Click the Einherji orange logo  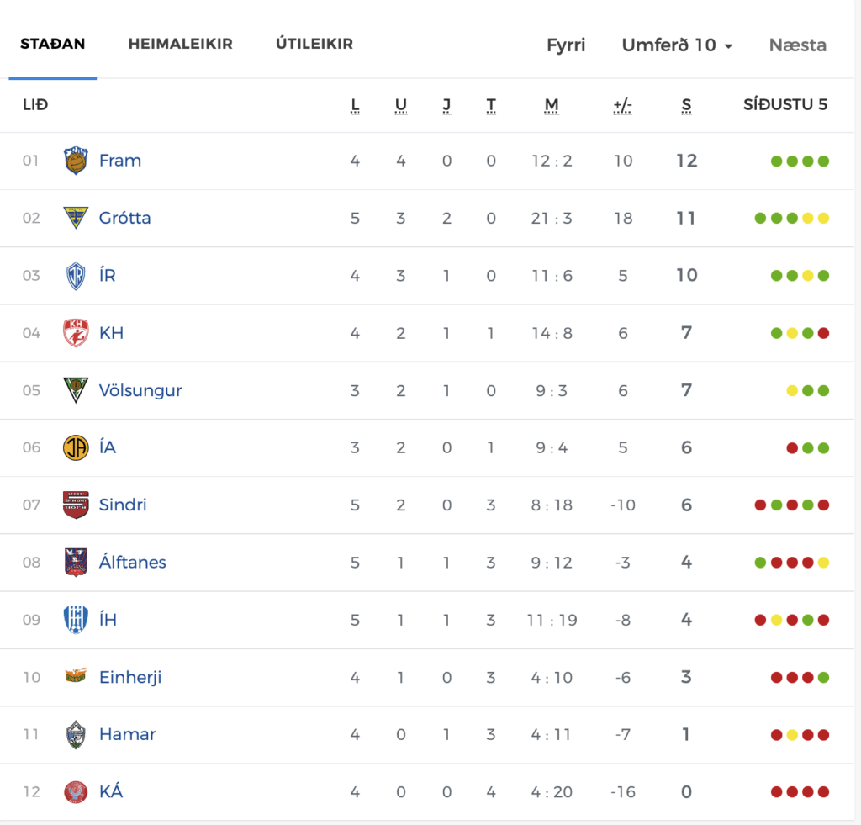(76, 676)
